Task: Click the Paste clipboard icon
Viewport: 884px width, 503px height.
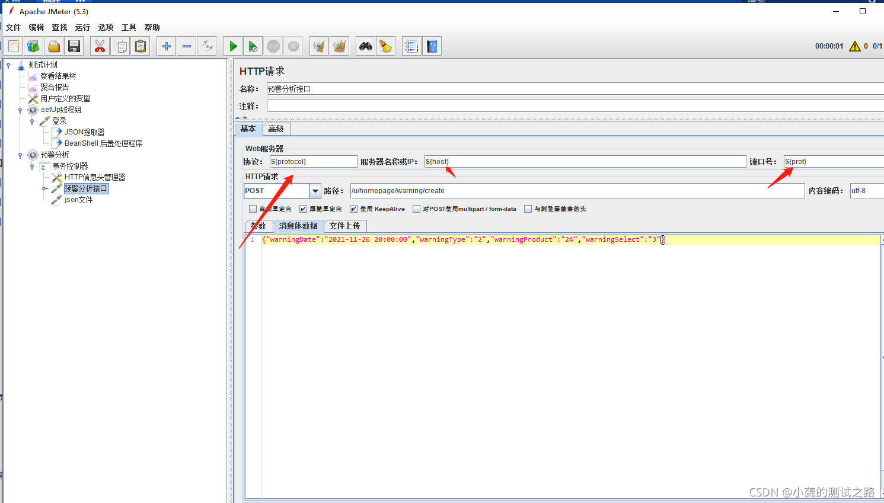Action: tap(141, 46)
